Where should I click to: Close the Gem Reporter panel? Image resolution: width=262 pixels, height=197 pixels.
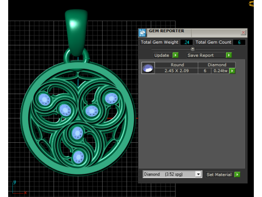coord(243,32)
